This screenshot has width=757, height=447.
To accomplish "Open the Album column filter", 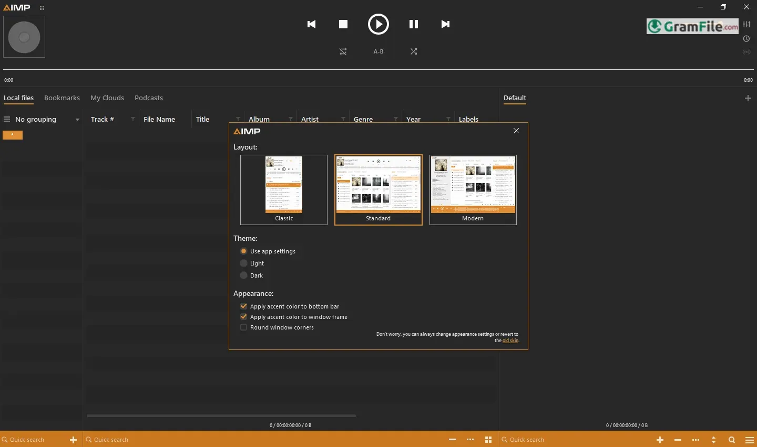I will point(291,119).
